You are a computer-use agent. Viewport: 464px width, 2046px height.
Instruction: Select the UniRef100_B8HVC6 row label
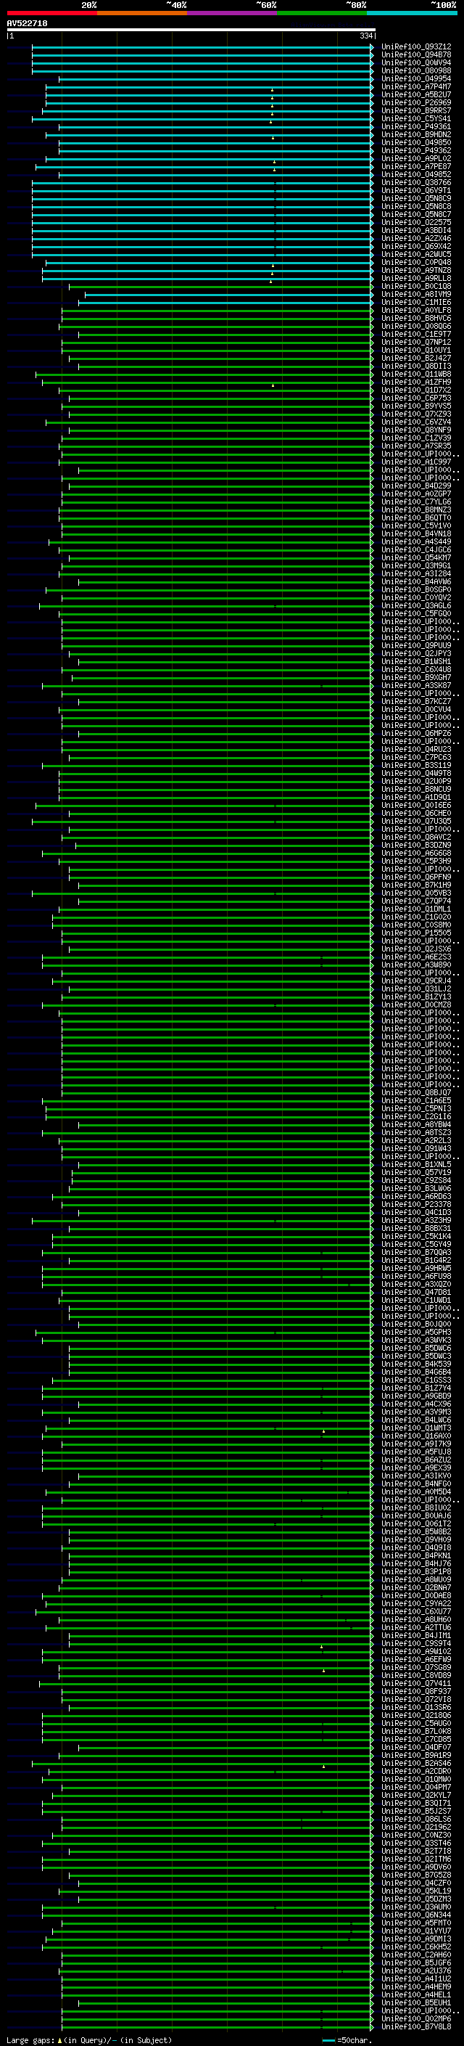(x=416, y=319)
